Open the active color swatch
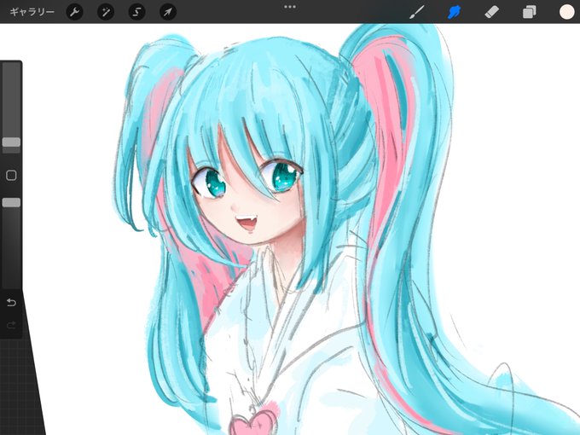580x435 pixels. [566, 12]
